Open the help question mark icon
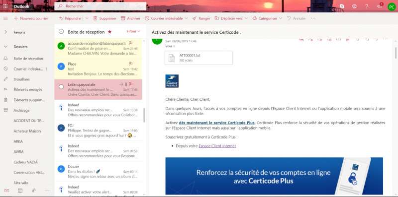The height and width of the screenshot is (197, 398). [367, 6]
